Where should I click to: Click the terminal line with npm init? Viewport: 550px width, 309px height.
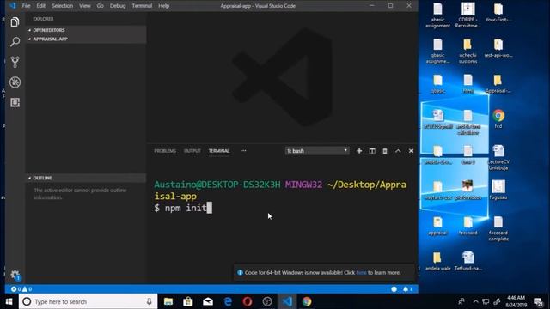pos(183,208)
